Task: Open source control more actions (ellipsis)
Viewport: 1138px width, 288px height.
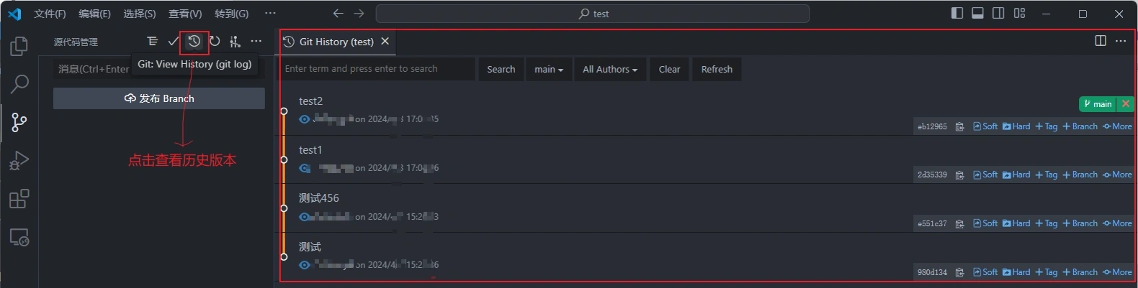Action: 256,42
